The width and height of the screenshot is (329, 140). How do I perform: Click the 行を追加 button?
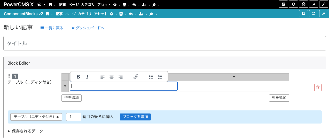[x=72, y=98]
